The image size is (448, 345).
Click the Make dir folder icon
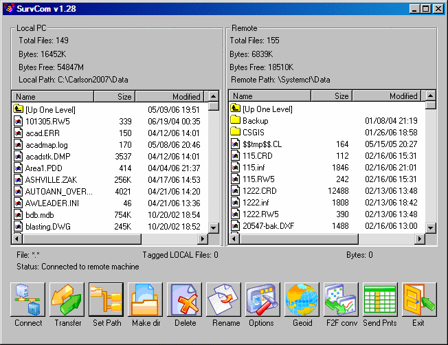145,299
